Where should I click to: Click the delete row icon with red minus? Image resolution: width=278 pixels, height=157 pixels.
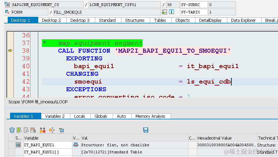[33, 130]
